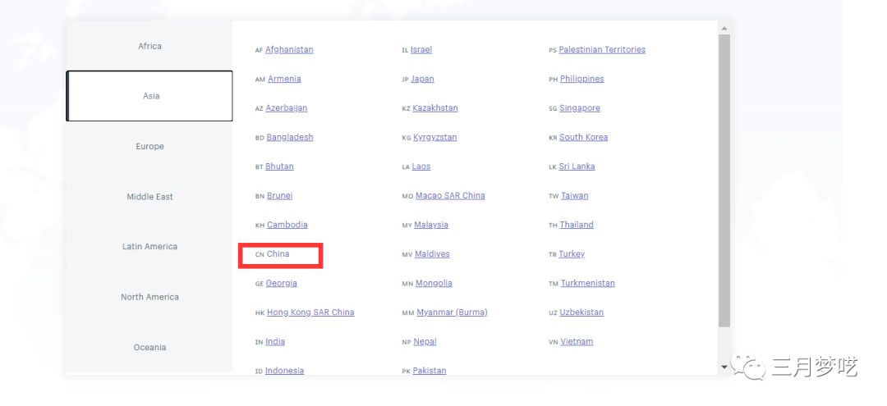The image size is (887, 406).
Task: Pick the India country link
Action: point(275,342)
